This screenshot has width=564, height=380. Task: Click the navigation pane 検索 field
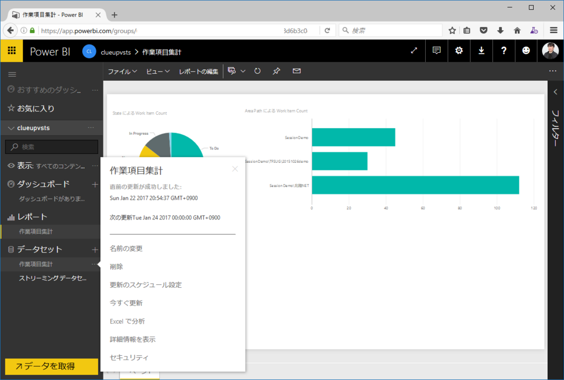point(51,147)
